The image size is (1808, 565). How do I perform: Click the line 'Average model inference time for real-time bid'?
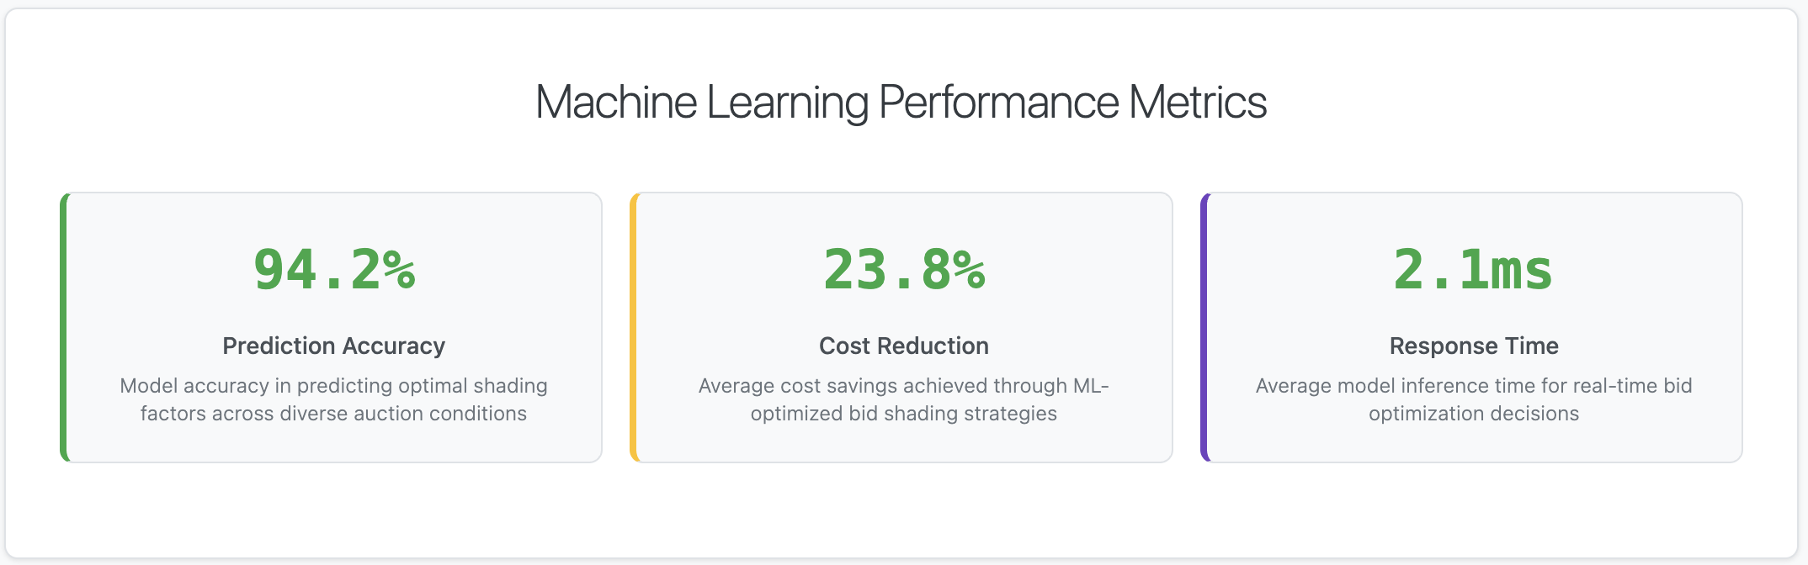pos(1474,386)
